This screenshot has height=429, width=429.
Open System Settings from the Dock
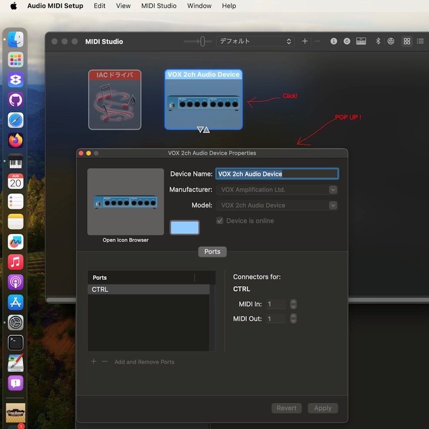[16, 323]
